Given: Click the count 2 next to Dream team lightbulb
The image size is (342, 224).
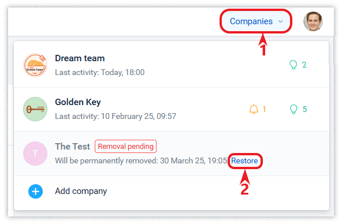Looking at the screenshot, I should tap(304, 65).
